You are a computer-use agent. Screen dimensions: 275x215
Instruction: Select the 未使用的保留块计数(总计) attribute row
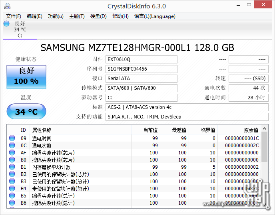click(134, 188)
